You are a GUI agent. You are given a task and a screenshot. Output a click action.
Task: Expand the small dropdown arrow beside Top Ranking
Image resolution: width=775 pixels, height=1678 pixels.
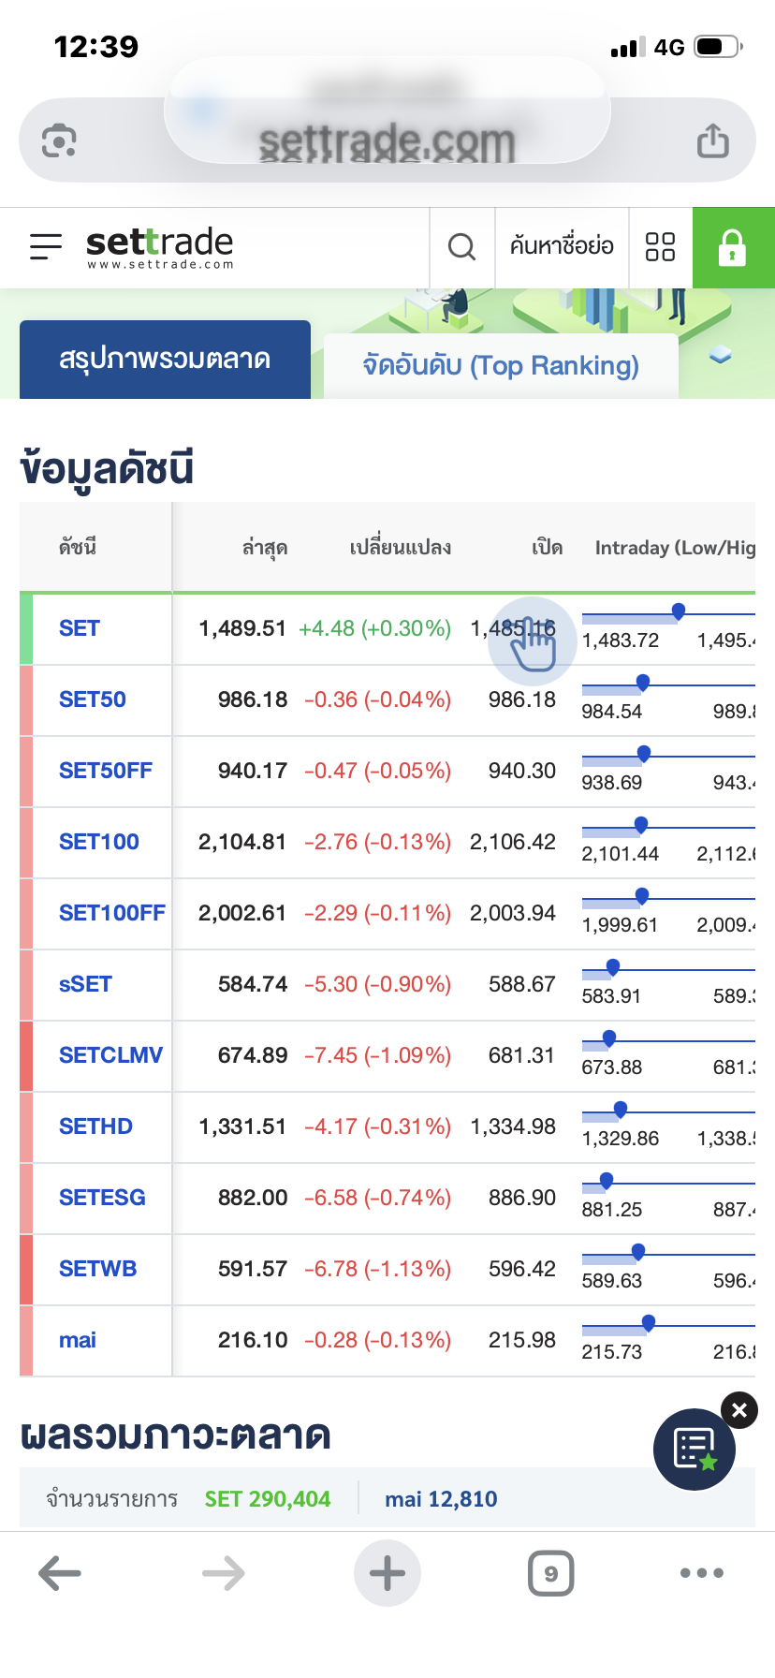pyautogui.click(x=720, y=355)
